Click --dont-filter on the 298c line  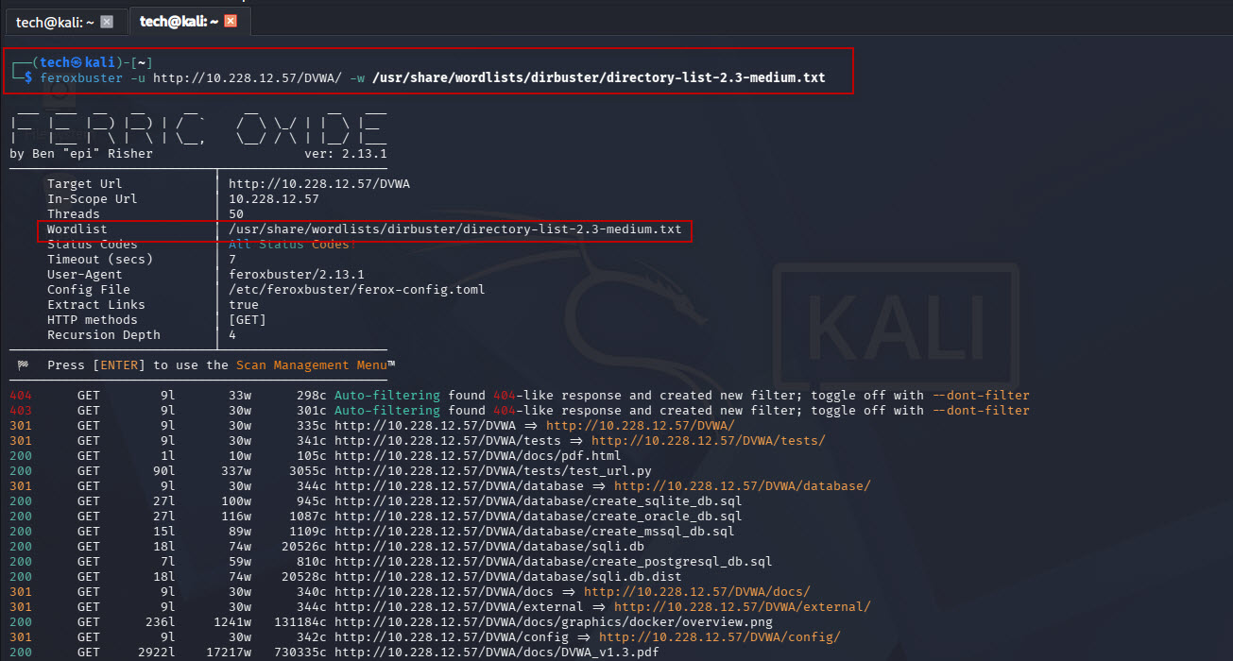point(981,395)
